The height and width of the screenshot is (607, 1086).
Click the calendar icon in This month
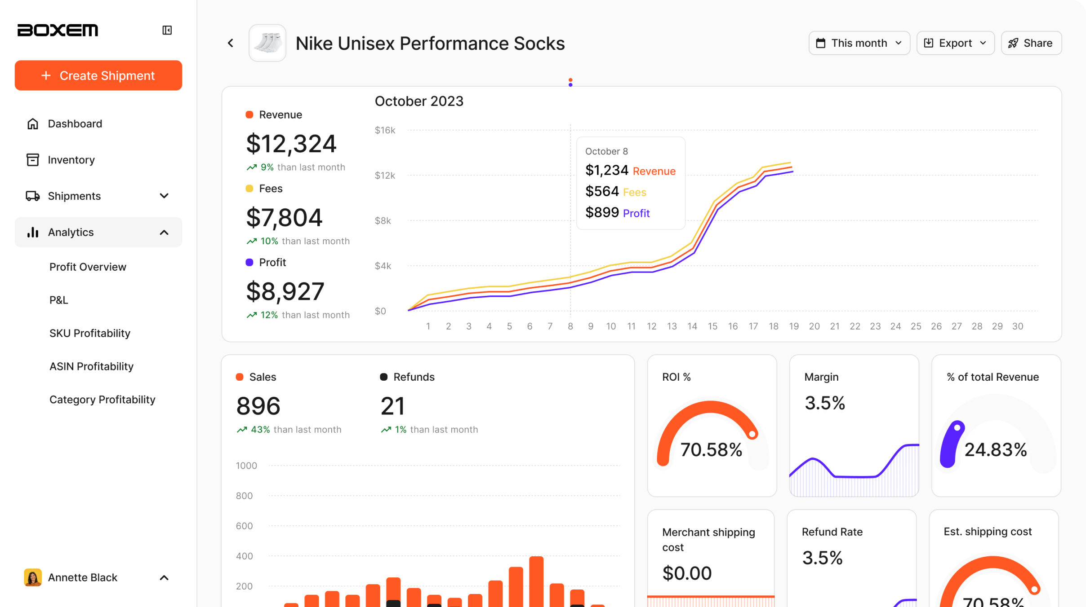(821, 43)
